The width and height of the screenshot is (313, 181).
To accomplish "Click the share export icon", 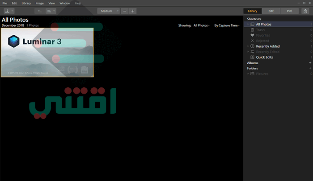I will (305, 11).
